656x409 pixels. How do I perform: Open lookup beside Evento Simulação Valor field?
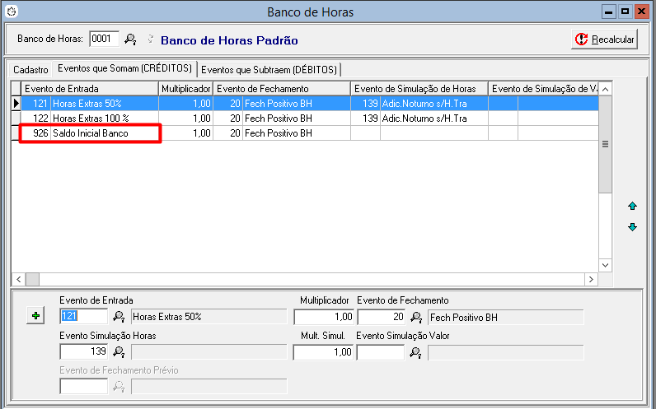coord(416,352)
